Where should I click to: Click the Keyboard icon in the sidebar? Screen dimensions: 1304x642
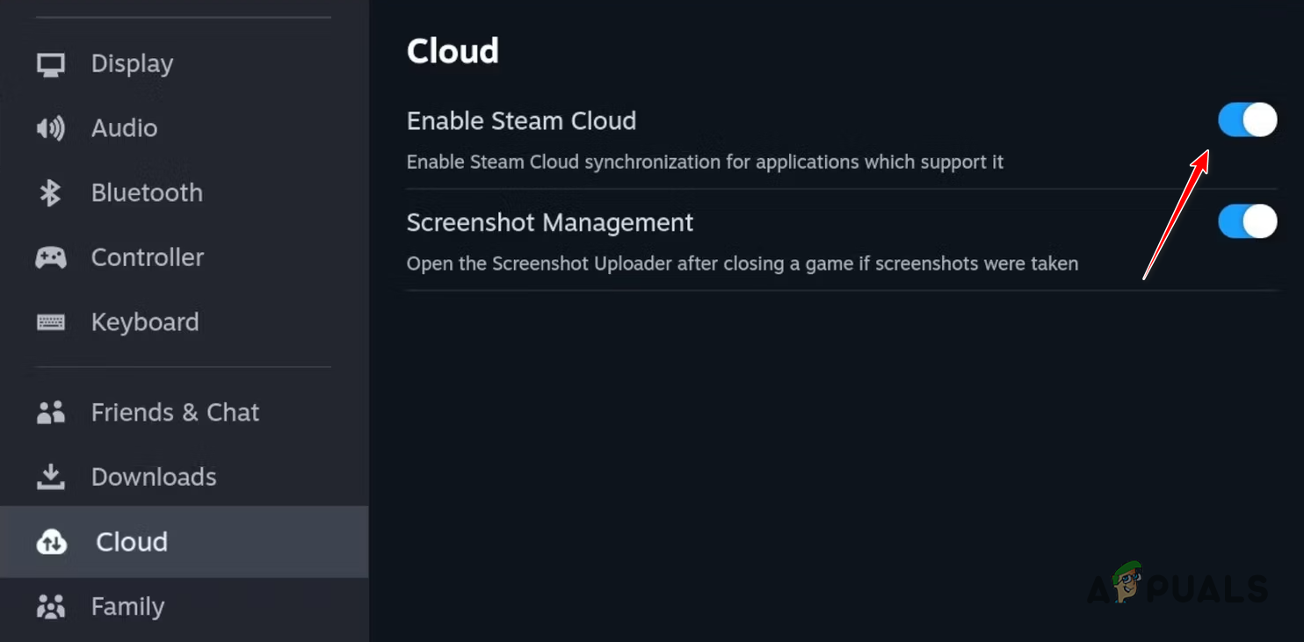[50, 321]
